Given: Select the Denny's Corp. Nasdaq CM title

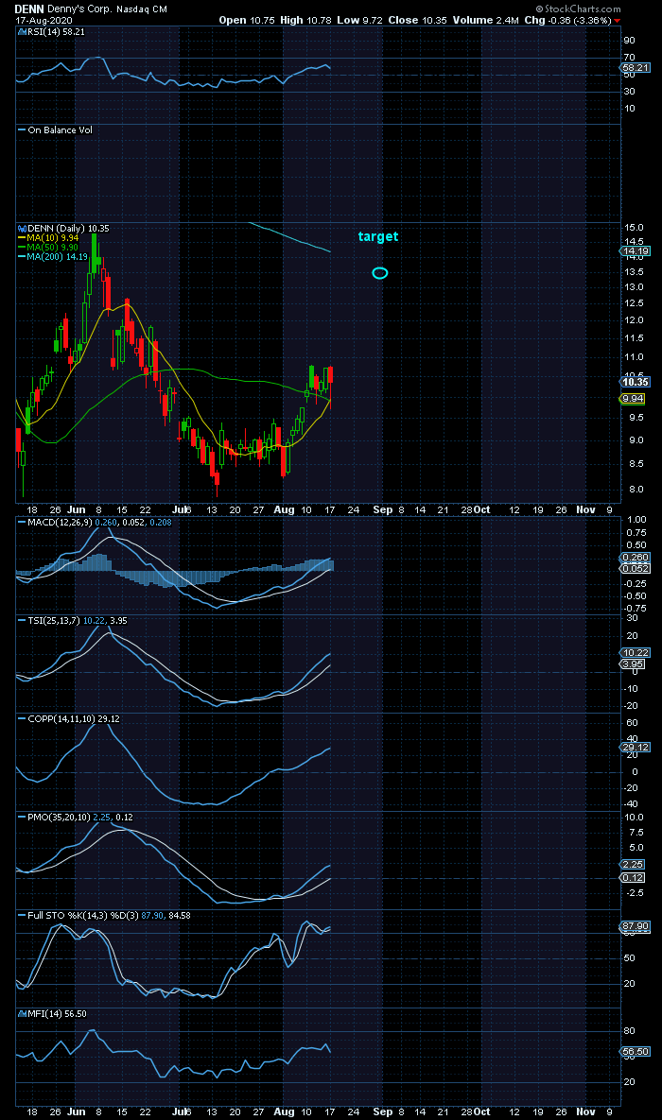Looking at the screenshot, I should (107, 9).
